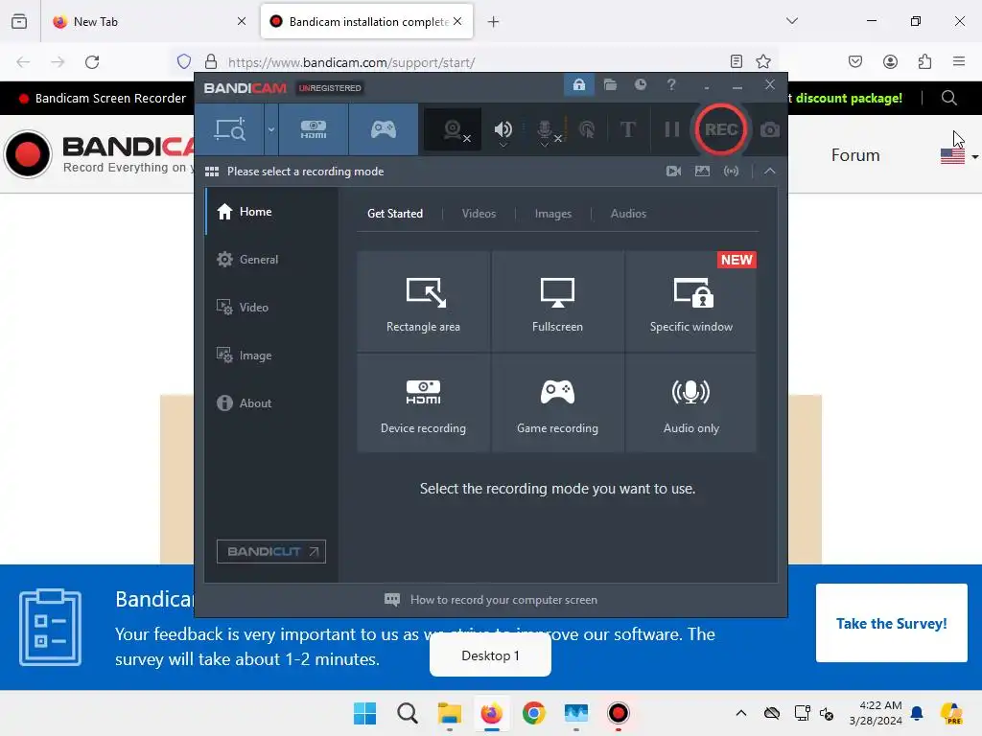982x736 pixels.
Task: Choose Device recording mode tile
Action: click(x=423, y=403)
